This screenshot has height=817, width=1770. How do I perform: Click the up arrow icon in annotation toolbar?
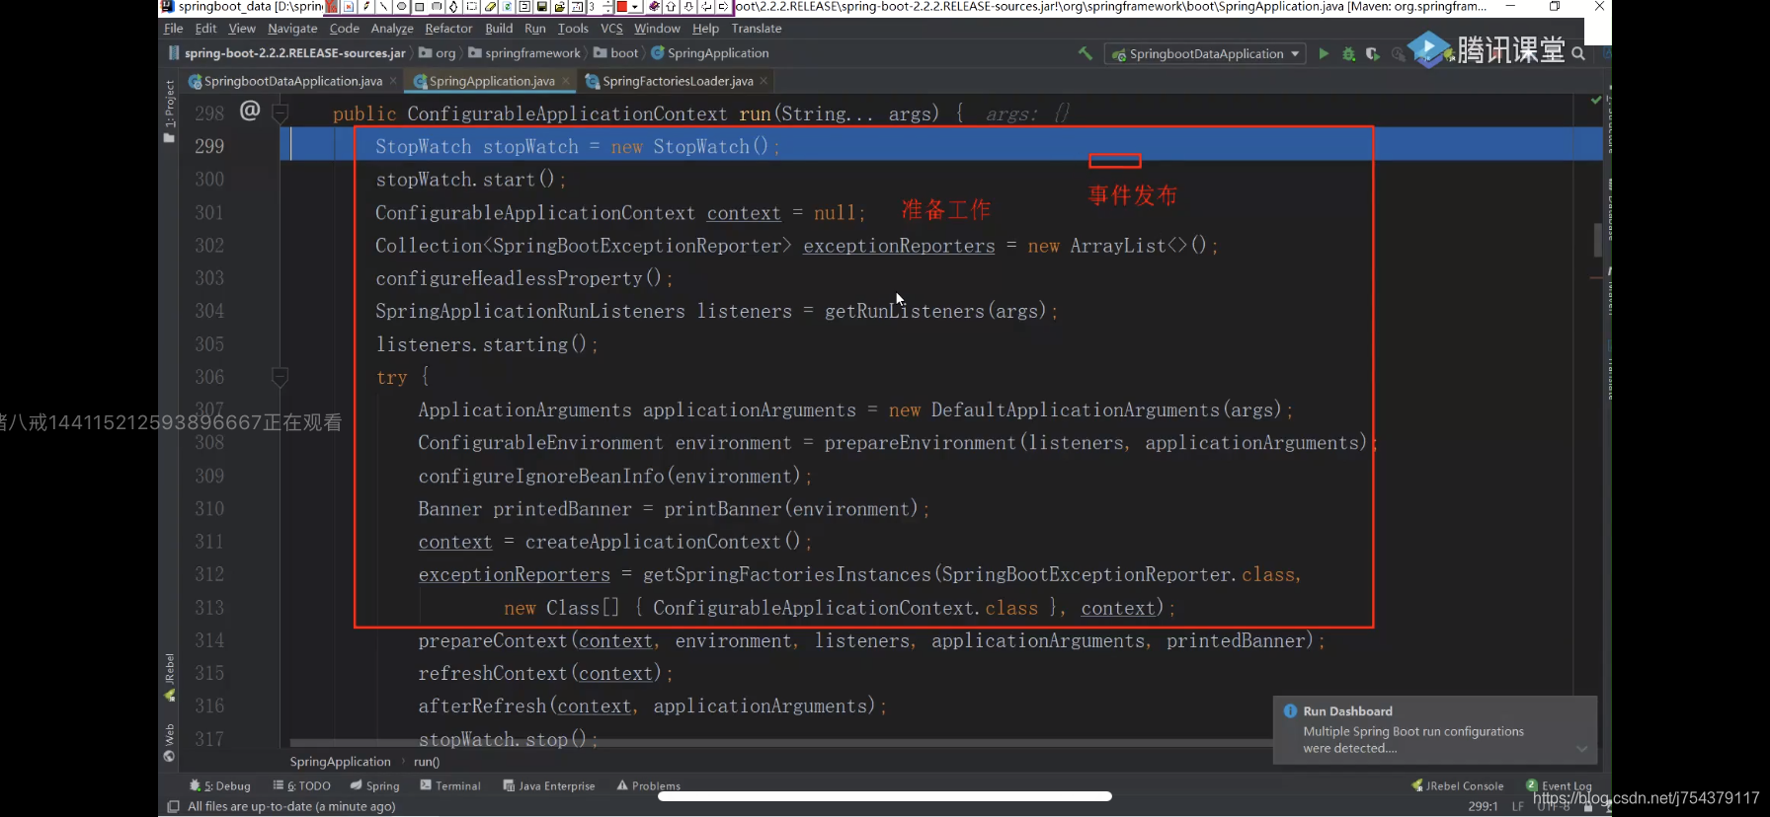tap(671, 6)
